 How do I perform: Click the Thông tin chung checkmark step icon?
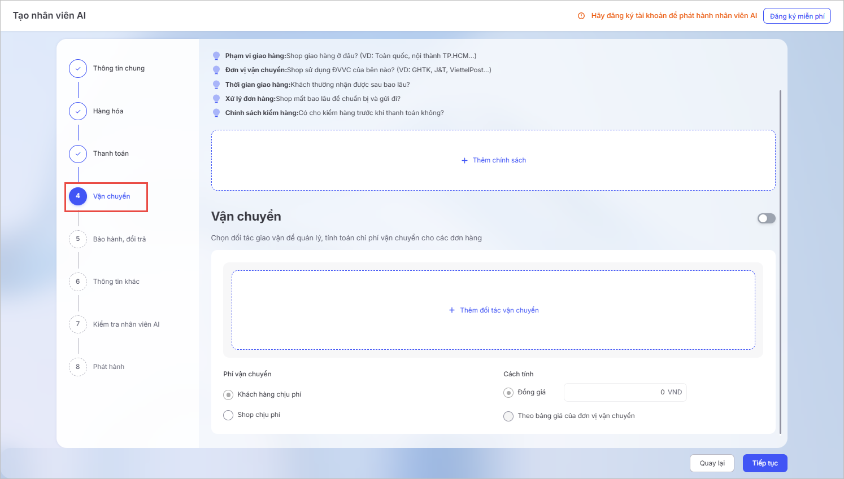click(78, 68)
